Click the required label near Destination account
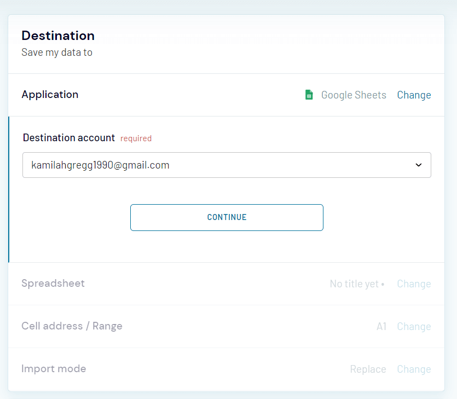This screenshot has height=399, width=457. coord(136,138)
